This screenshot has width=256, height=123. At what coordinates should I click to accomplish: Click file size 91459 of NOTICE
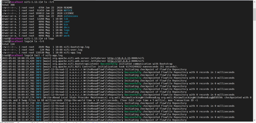(x=40, y=10)
